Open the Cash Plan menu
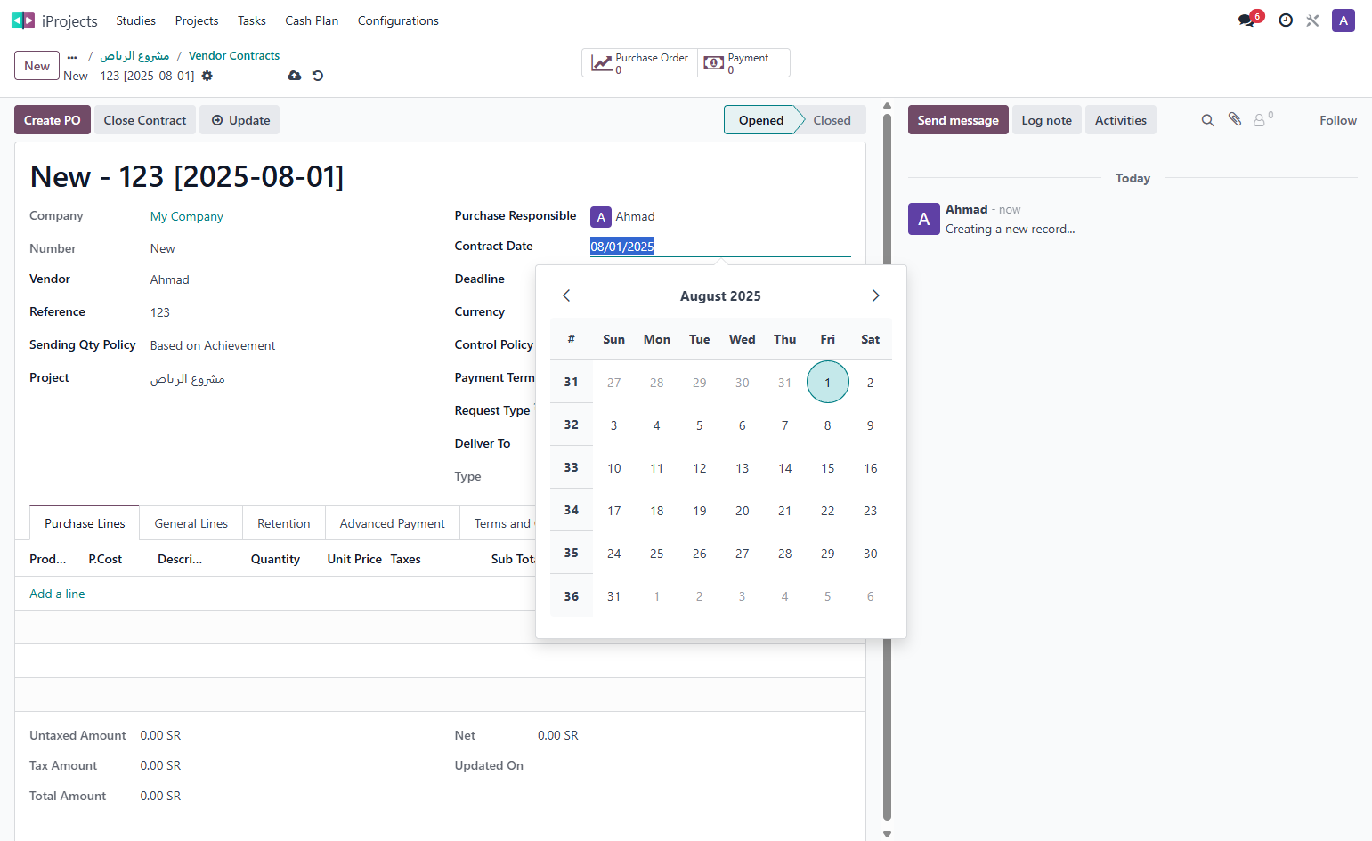This screenshot has height=841, width=1372. click(x=312, y=20)
